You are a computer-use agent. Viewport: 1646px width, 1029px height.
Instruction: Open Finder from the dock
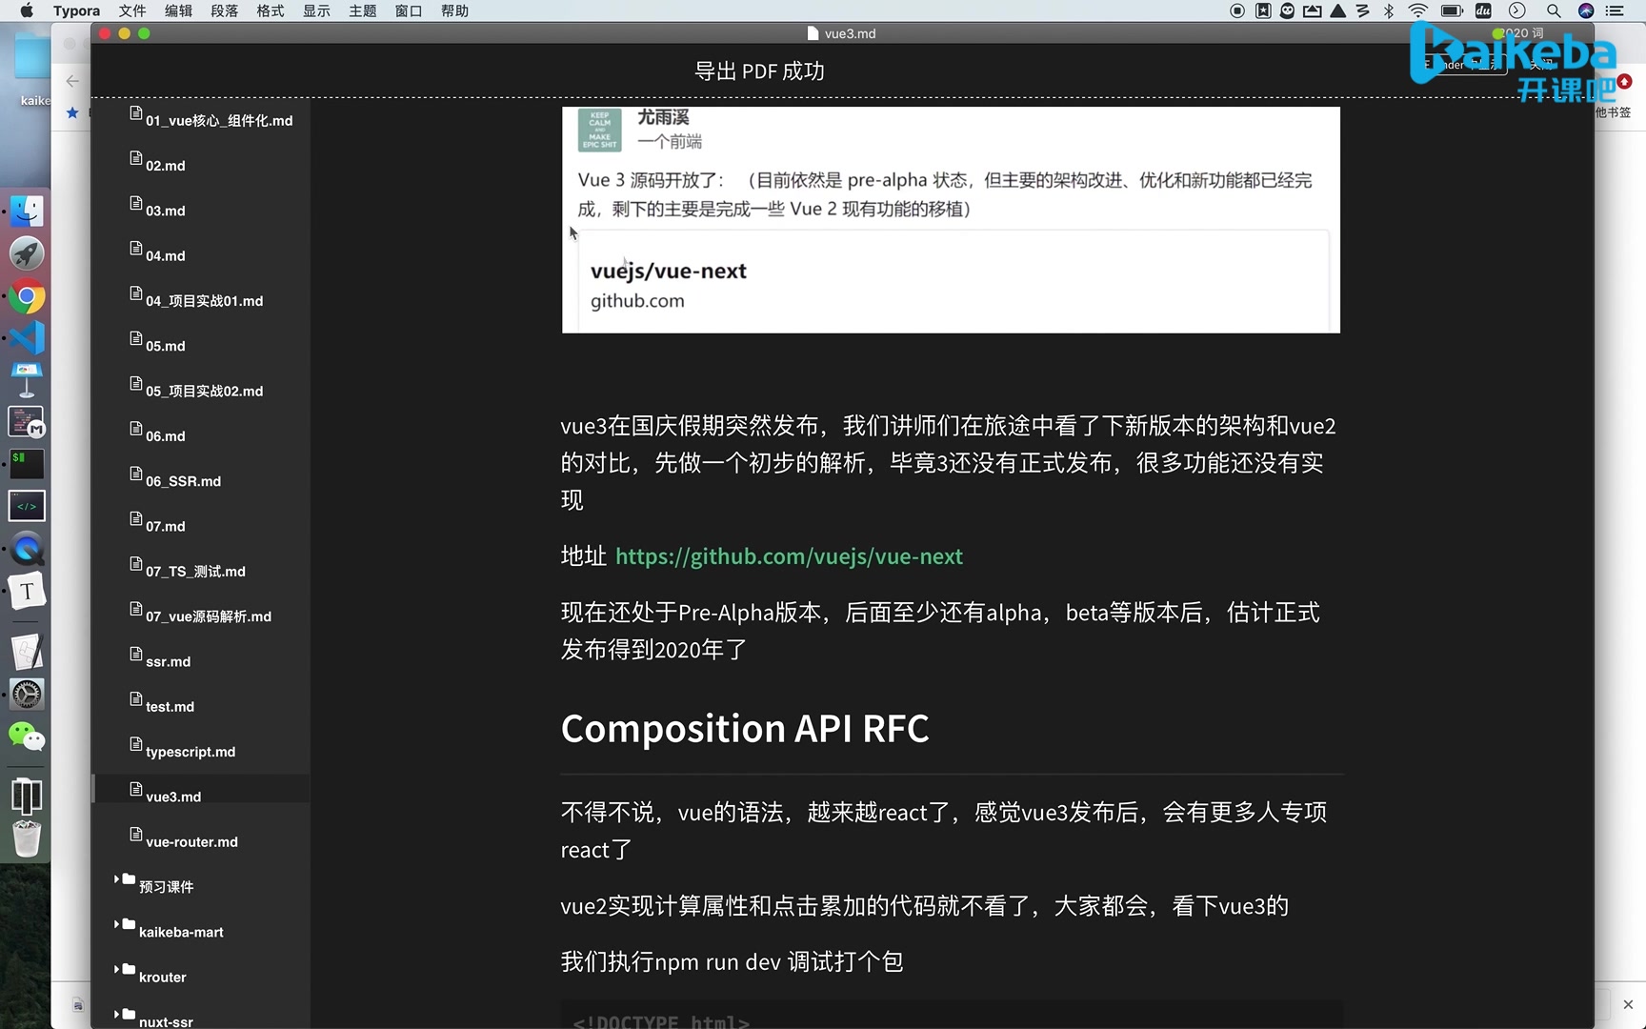pyautogui.click(x=27, y=212)
